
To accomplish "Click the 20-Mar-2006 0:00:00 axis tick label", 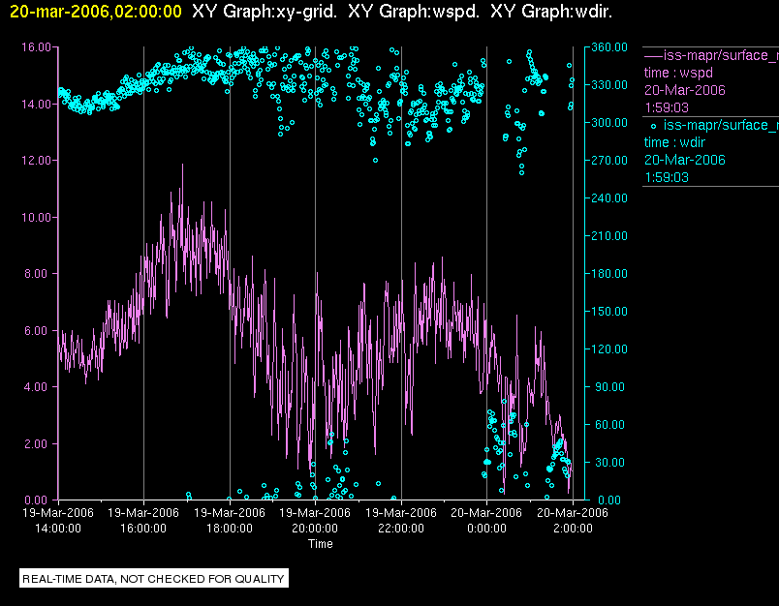I will click(486, 521).
